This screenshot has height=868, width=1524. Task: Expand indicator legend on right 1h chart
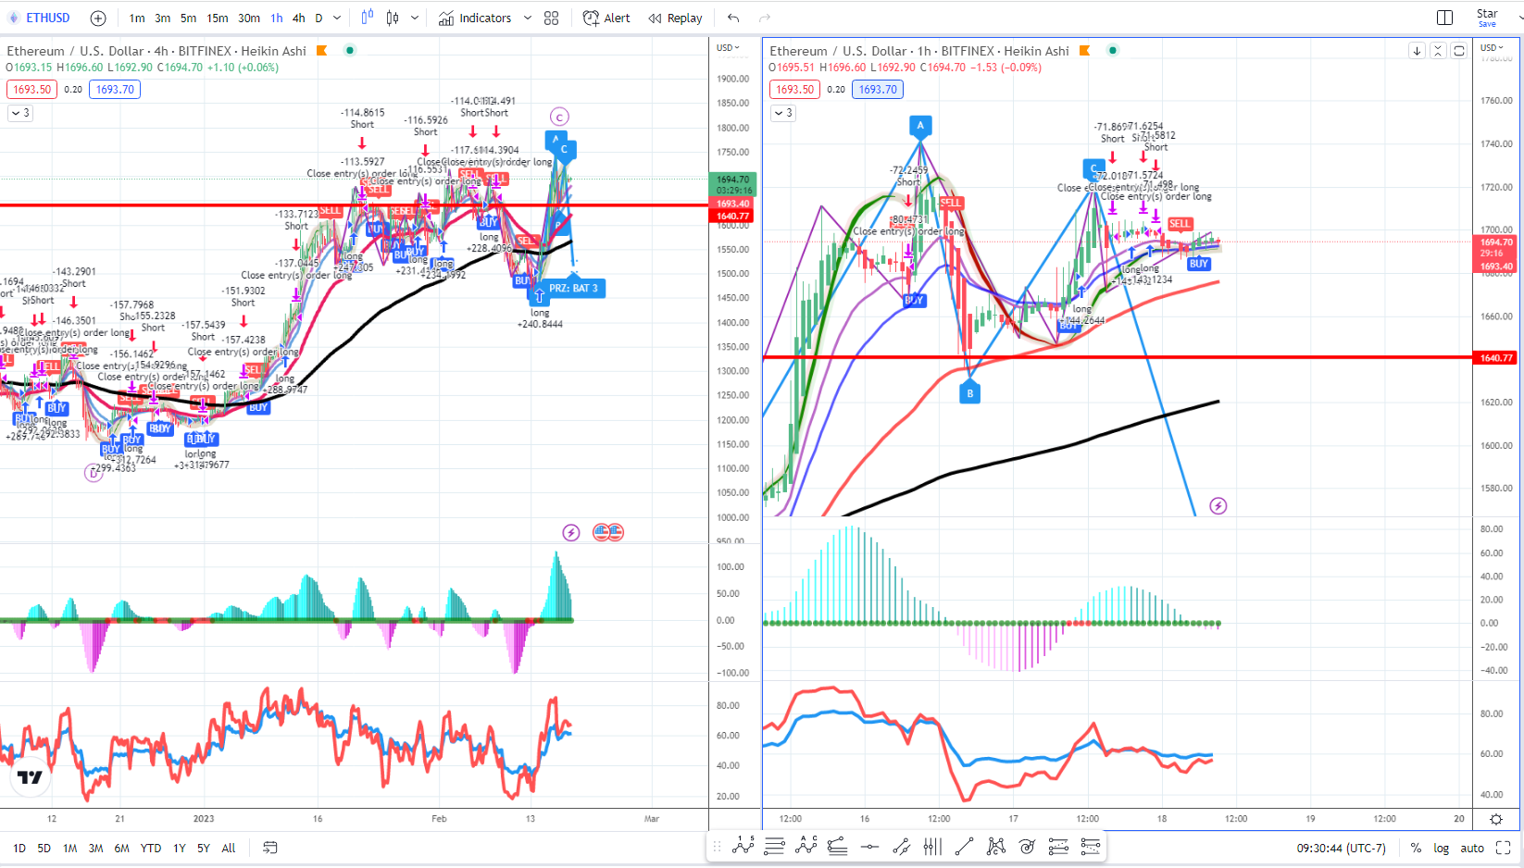783,113
